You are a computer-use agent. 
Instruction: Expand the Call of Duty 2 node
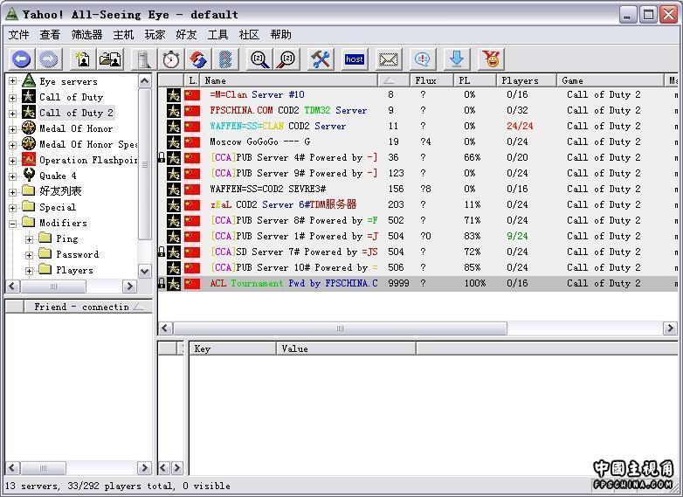[x=12, y=114]
